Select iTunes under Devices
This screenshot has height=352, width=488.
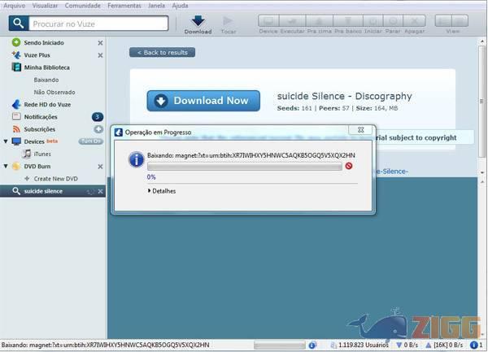(x=42, y=154)
